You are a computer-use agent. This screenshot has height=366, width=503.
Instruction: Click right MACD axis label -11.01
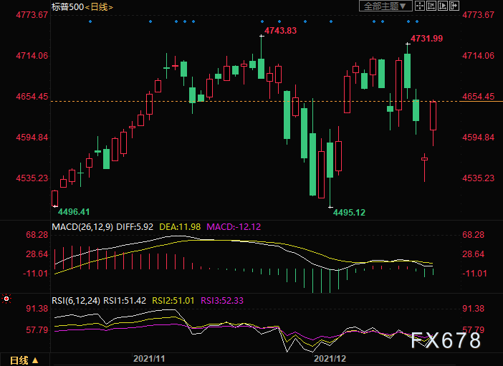pyautogui.click(x=474, y=274)
